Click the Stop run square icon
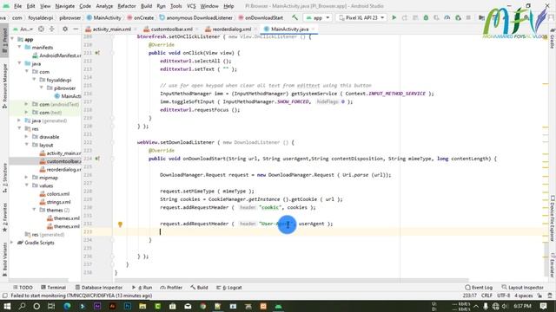 pyautogui.click(x=468, y=17)
